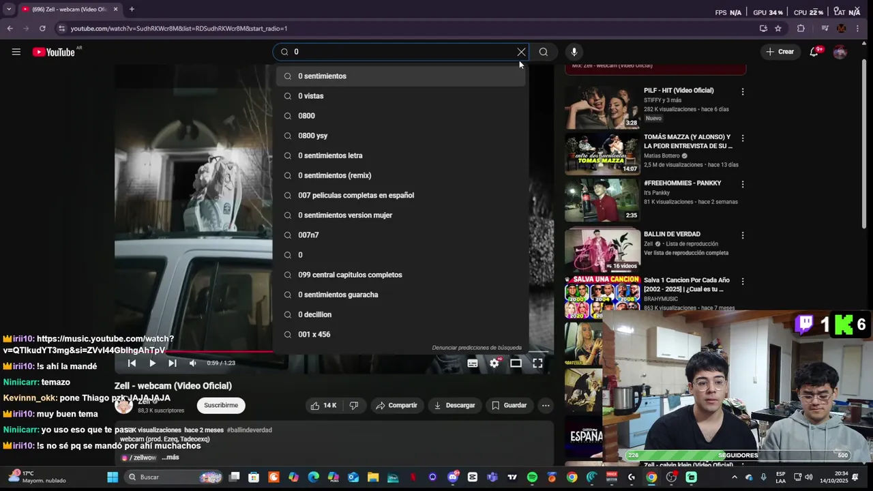873x491 pixels.
Task: Go back in Chrome navigation
Action: (10, 29)
